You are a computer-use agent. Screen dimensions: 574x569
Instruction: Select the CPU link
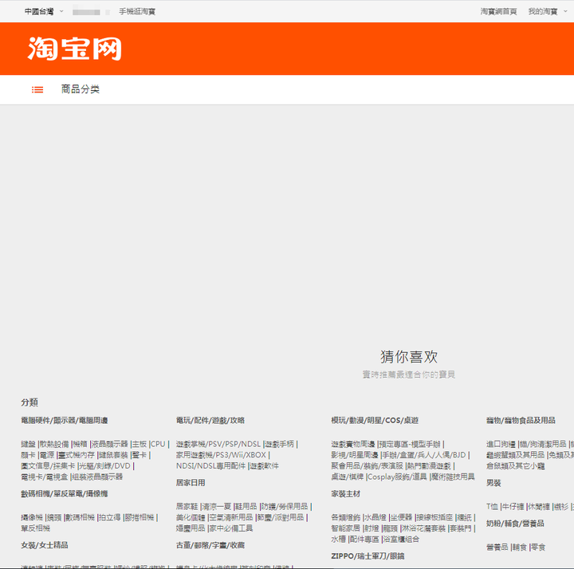(x=158, y=444)
